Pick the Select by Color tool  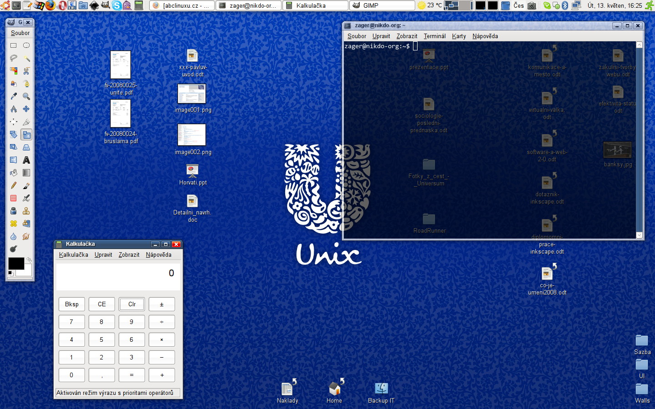[x=14, y=71]
